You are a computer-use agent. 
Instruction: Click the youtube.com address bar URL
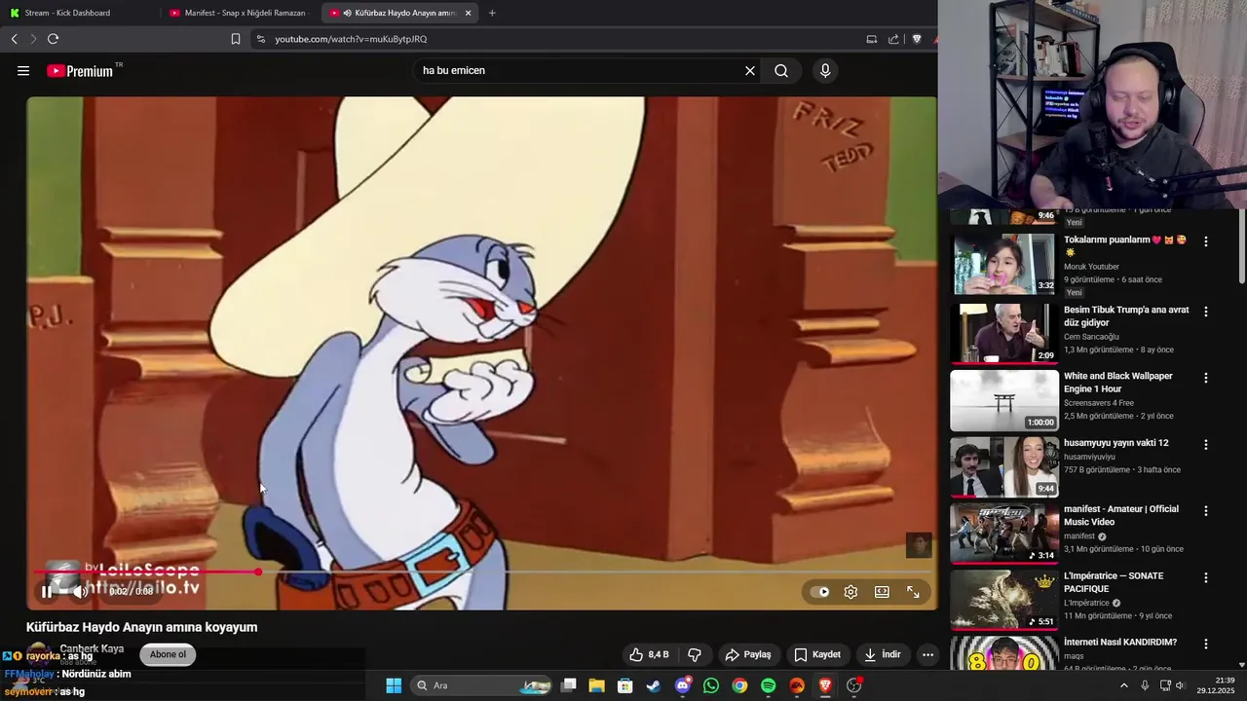351,39
